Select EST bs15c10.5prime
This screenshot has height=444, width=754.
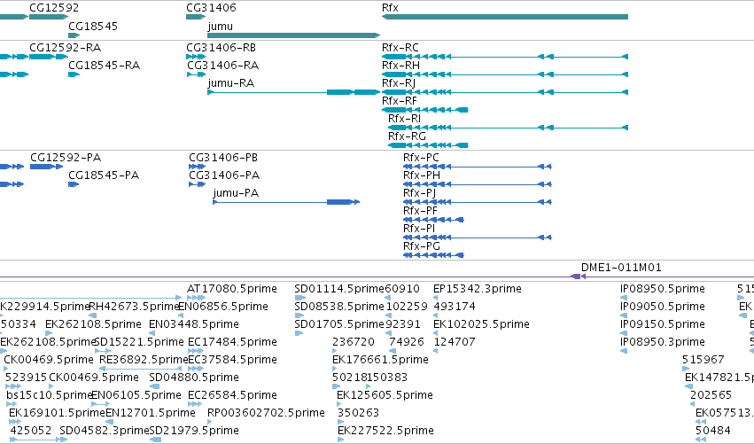(x=49, y=395)
